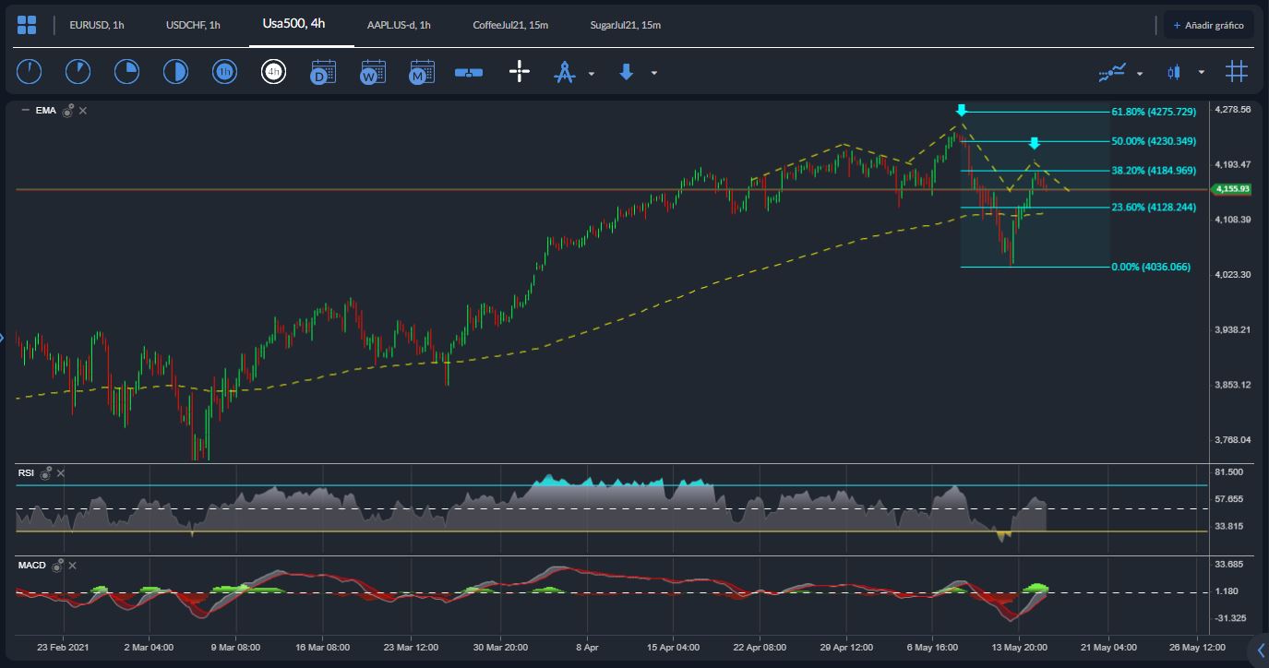Open MACD indicator settings gear

point(57,565)
